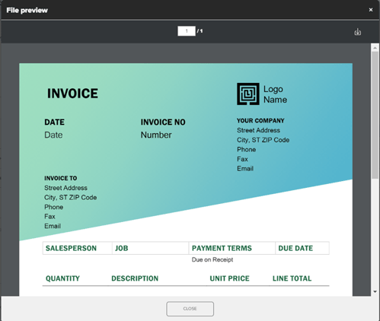This screenshot has width=380, height=321.
Task: Click the CLOSE button at the bottom
Action: (x=190, y=309)
